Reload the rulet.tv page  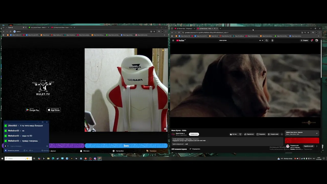point(10,31)
